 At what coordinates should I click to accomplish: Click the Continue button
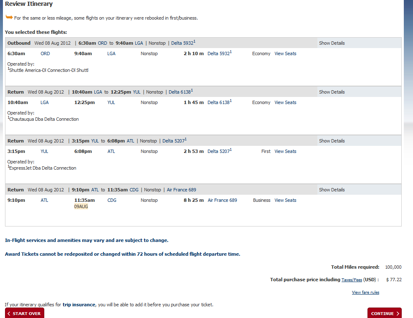[384, 313]
